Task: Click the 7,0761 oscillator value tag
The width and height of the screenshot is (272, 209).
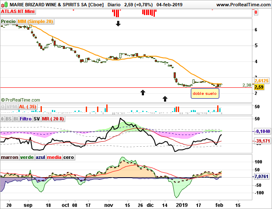Action: (x=262, y=176)
